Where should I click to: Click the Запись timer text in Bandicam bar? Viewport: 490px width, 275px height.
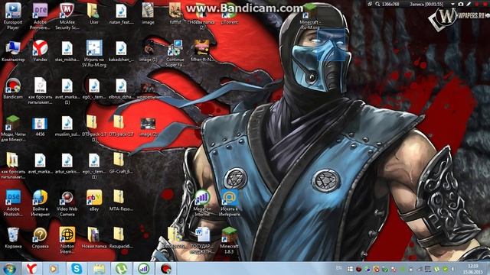[426, 5]
